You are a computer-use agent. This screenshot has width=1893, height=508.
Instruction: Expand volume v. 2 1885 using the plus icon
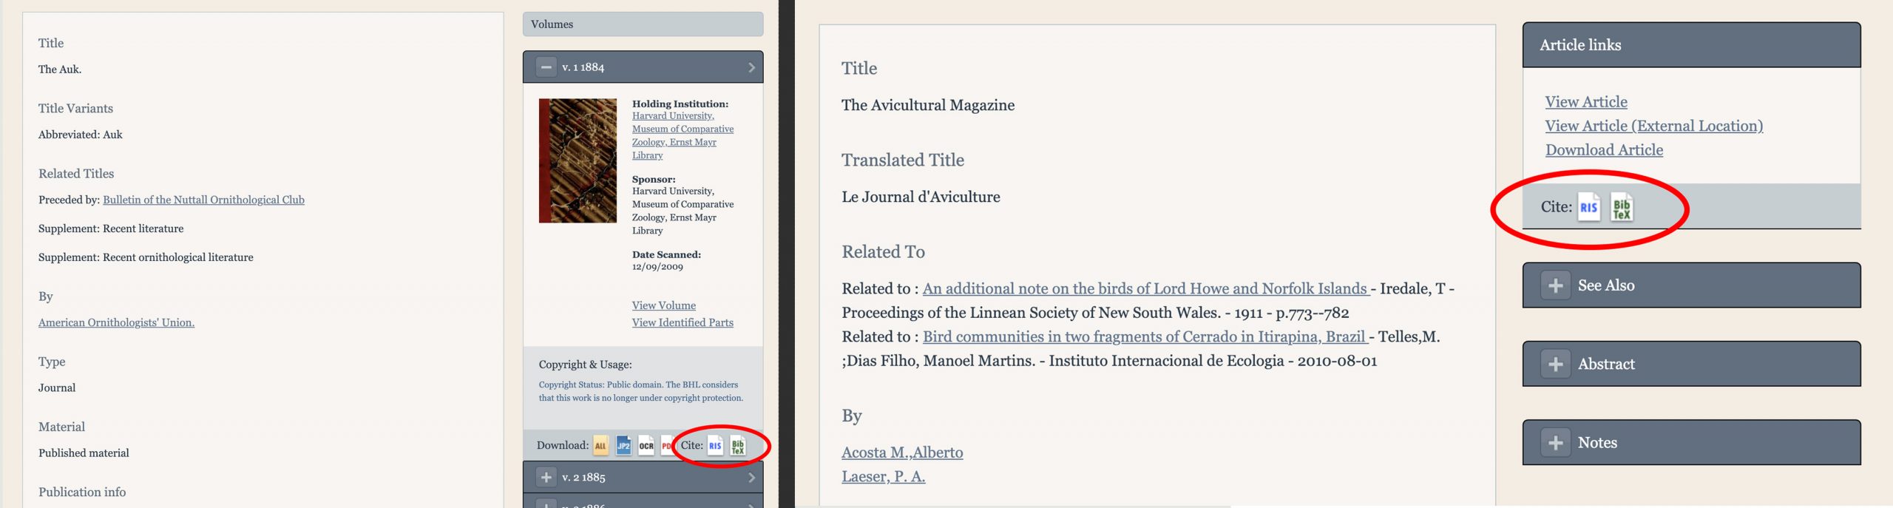tap(546, 477)
